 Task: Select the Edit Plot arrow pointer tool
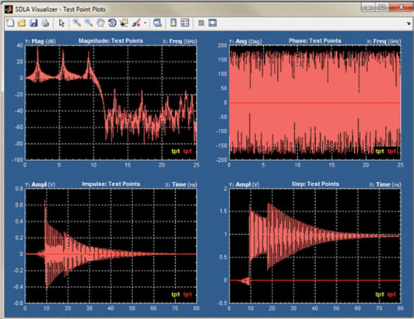(x=61, y=23)
